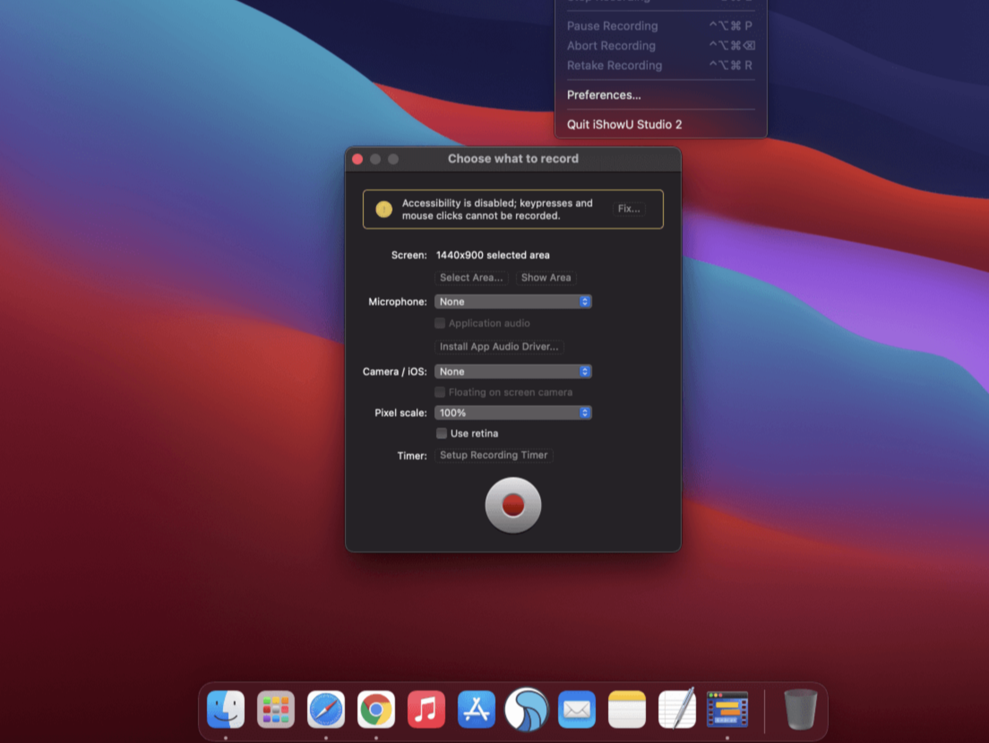Viewport: 989px width, 743px height.
Task: Toggle the Application audio checkbox
Action: coord(440,323)
